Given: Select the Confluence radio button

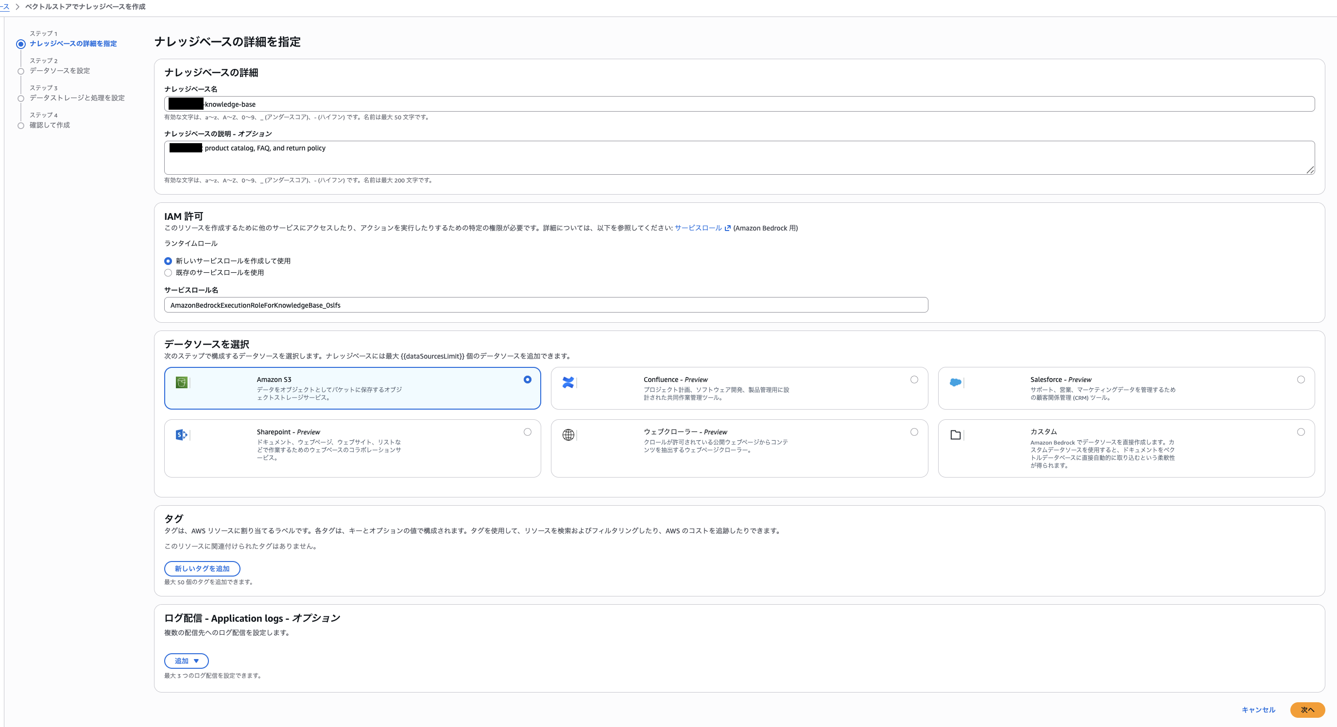Looking at the screenshot, I should [x=914, y=380].
